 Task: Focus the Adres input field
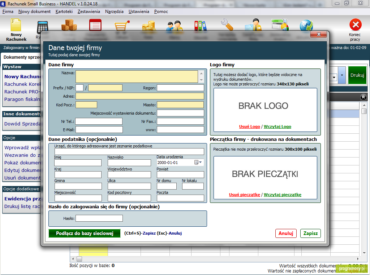click(140, 96)
